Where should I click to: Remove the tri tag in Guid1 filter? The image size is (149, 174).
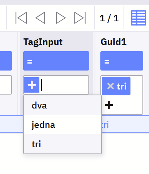[x=110, y=86]
